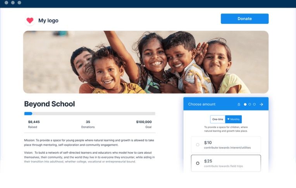Select the third step dot indicator
Viewport: 296px width, 188px height.
[x=254, y=104]
